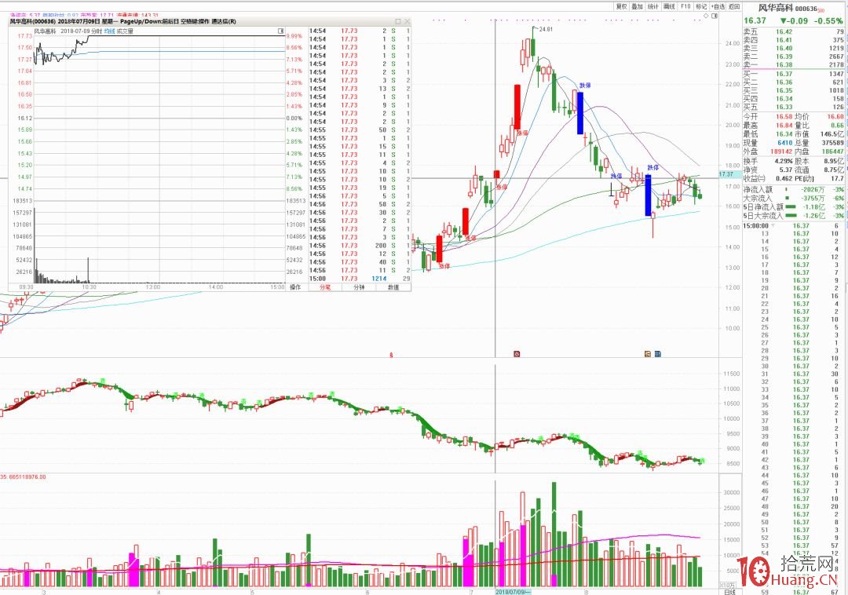Viewport: 848px width, 595px height.
Task: Click the 买一 price 16.37
Action: pyautogui.click(x=784, y=74)
